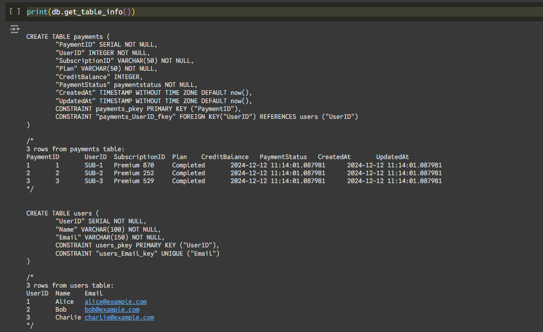Screen dimensions: 543x332
Task: Select the '"PaymentStatus" paymentstatus NOT NULL,' line
Action: point(126,85)
